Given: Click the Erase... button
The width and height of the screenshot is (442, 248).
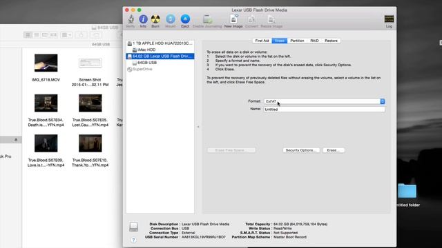Looking at the screenshot, I should click(x=333, y=150).
